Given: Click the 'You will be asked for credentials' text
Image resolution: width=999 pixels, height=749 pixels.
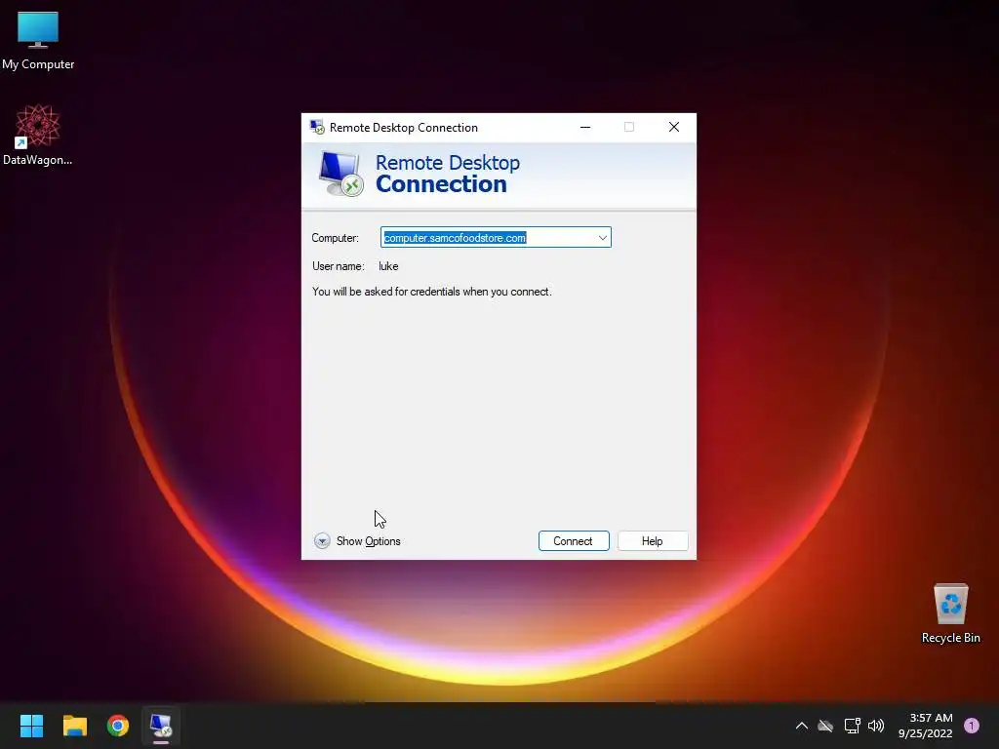Looking at the screenshot, I should tap(432, 292).
